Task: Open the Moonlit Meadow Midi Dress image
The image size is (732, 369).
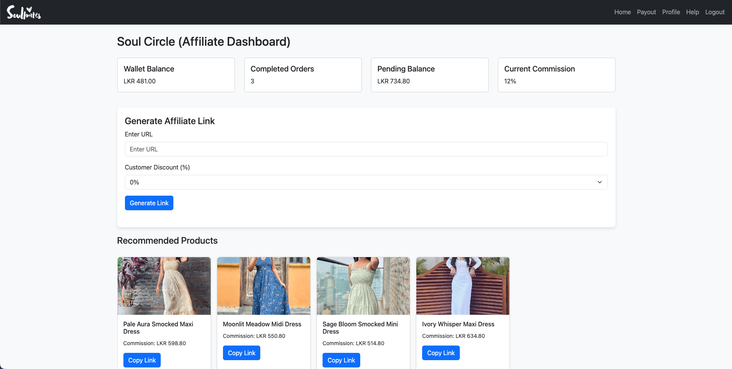Action: point(264,286)
